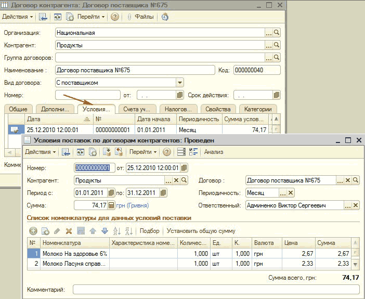Click the add row icon in nomenclature list
The width and height of the screenshot is (365, 299).
click(33, 231)
